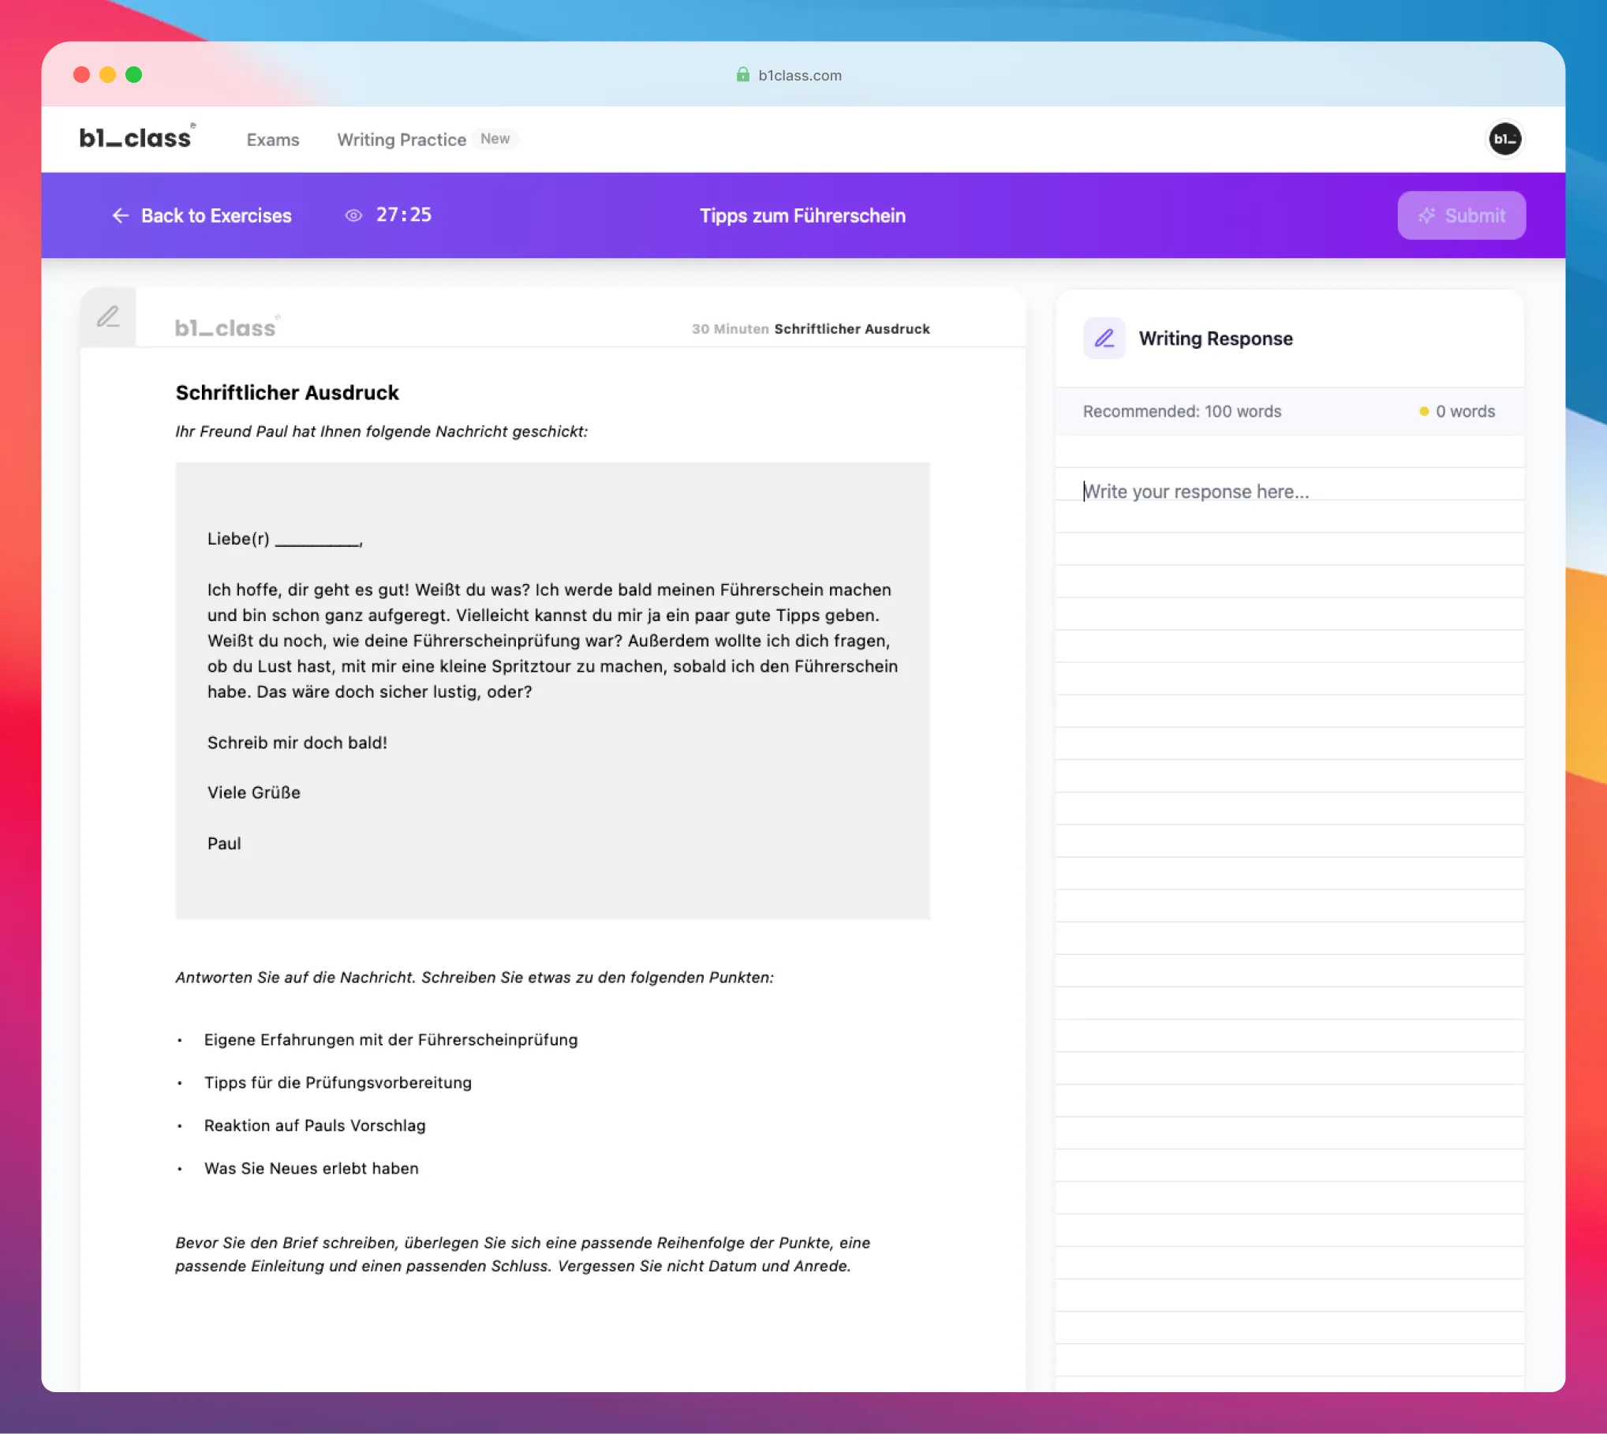The width and height of the screenshot is (1607, 1434).
Task: Open the Writing Practice menu item
Action: click(x=402, y=140)
